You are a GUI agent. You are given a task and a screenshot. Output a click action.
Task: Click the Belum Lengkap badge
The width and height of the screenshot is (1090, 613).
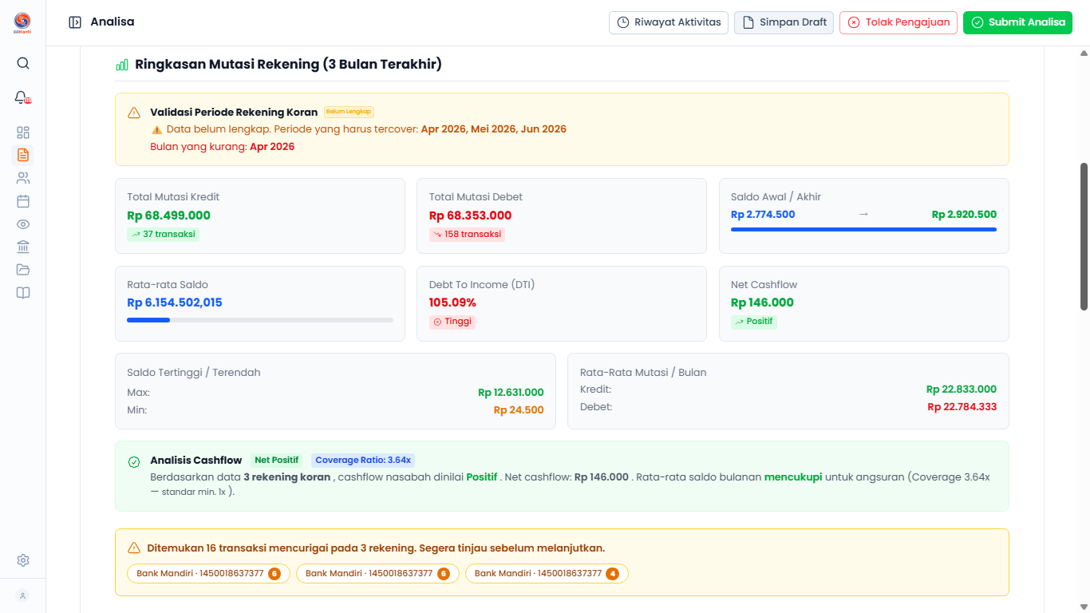pos(349,112)
